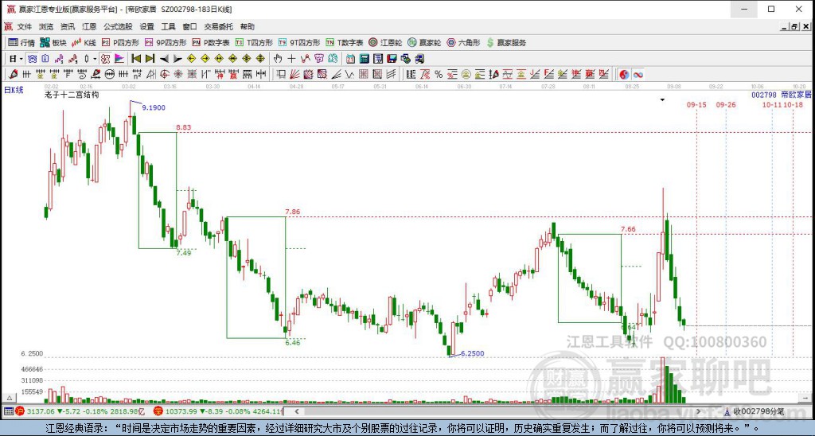Image resolution: width=815 pixels, height=436 pixels.
Task: Open the P数字表 tool
Action: click(210, 43)
